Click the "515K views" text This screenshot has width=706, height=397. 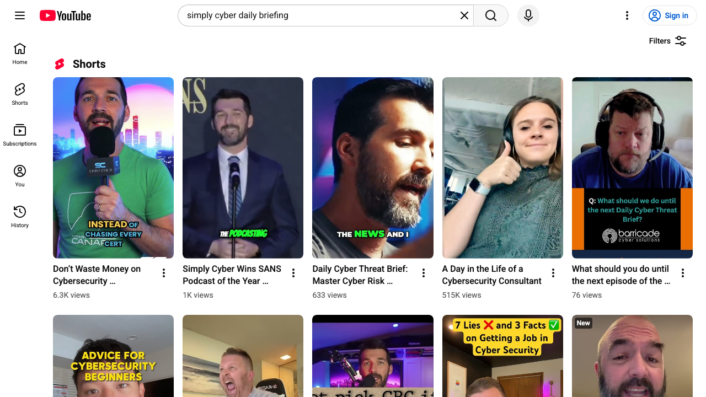462,295
